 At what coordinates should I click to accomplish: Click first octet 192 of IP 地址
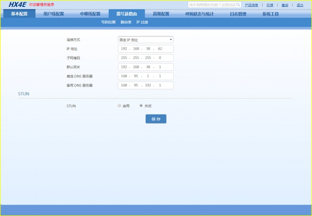(x=124, y=49)
